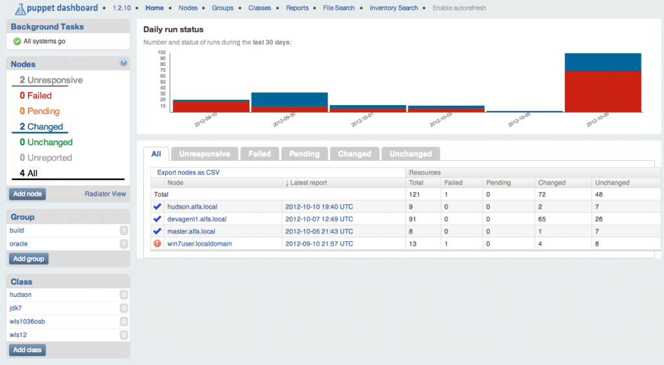Click the green All systems go checkmark

pos(17,41)
